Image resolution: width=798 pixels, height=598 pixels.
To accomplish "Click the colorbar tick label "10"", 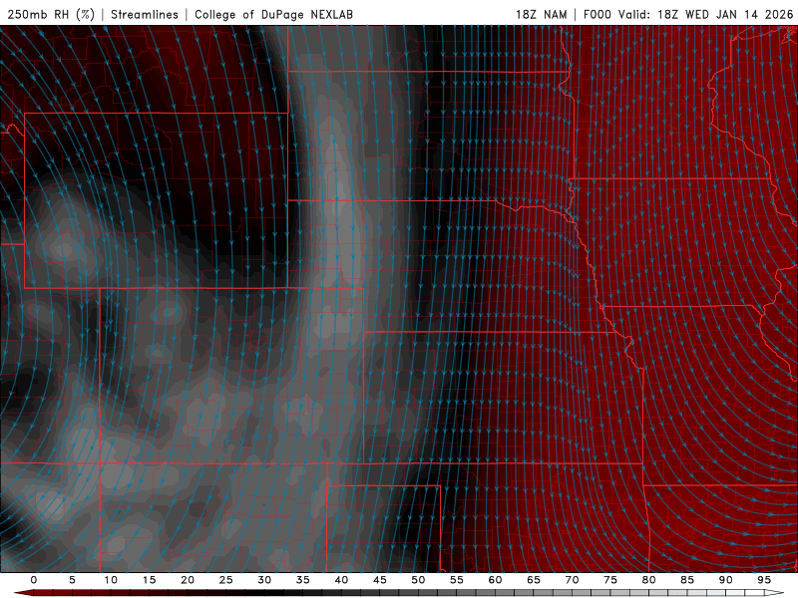I will tap(111, 580).
